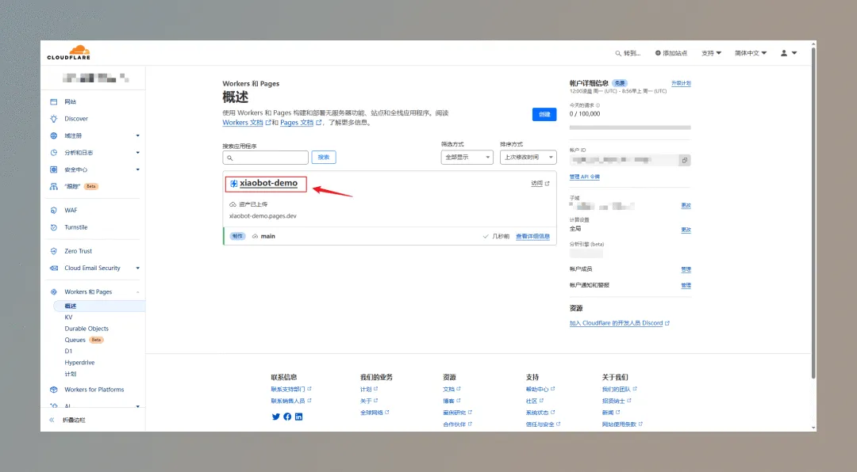Click the Workers 和 Pages sidebar icon

point(54,292)
